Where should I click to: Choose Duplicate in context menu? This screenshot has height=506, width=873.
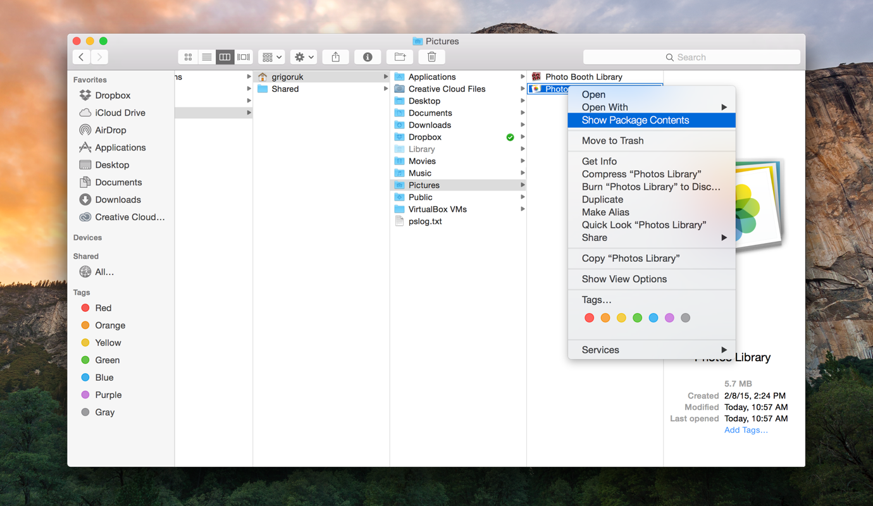(x=652, y=199)
